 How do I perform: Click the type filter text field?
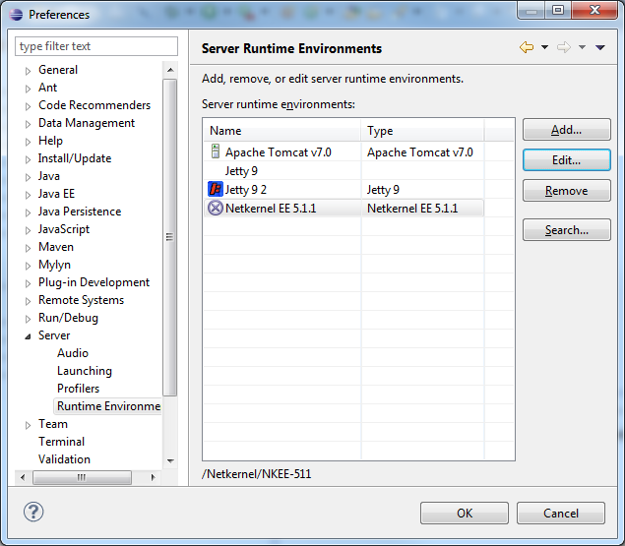pos(96,46)
